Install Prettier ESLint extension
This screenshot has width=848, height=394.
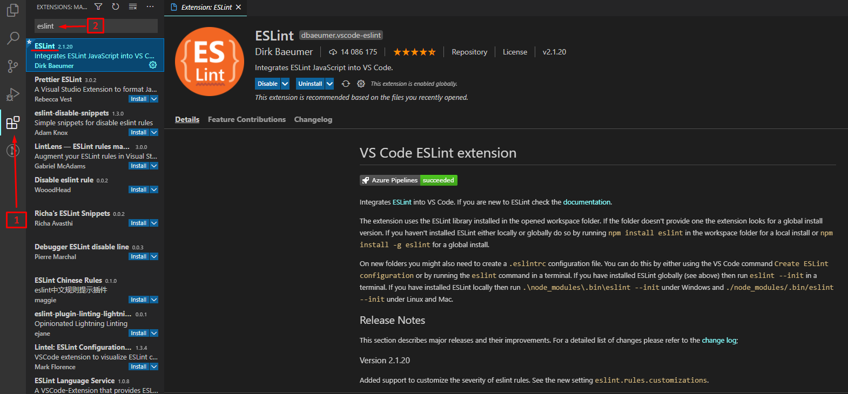point(139,99)
